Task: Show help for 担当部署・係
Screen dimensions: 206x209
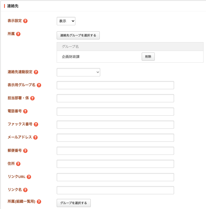Action: [x=32, y=98]
